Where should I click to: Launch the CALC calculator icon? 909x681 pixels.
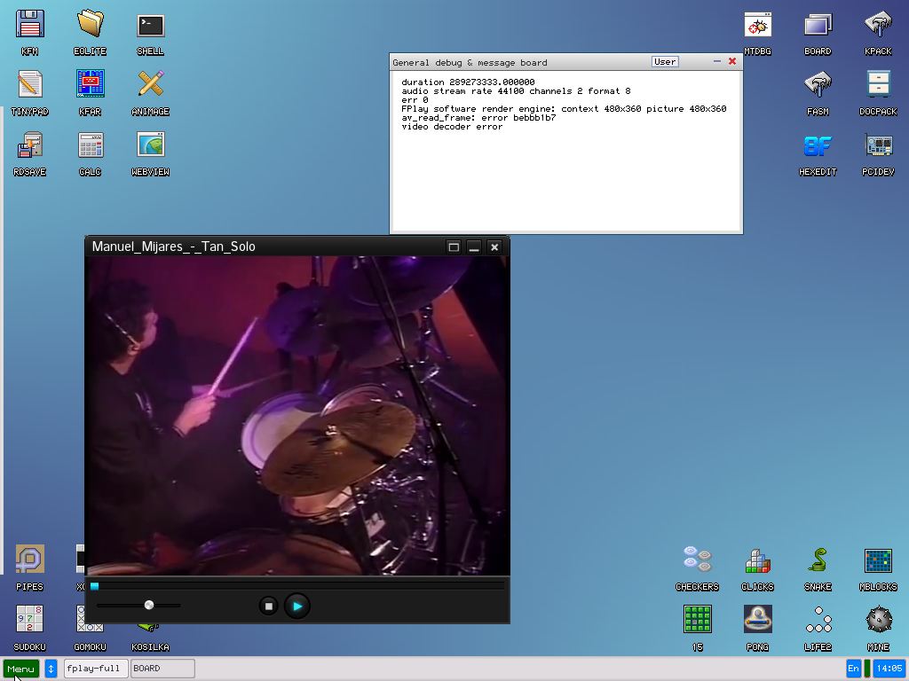coord(91,145)
